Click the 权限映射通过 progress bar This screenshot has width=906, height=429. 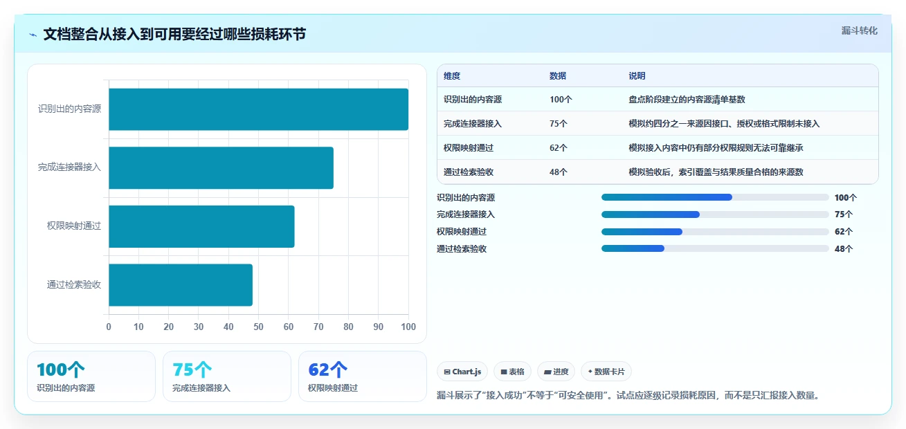coord(715,232)
